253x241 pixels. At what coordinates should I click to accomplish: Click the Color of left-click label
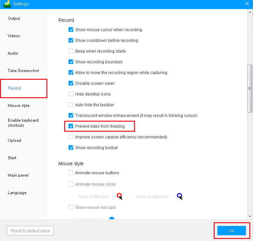93,196
